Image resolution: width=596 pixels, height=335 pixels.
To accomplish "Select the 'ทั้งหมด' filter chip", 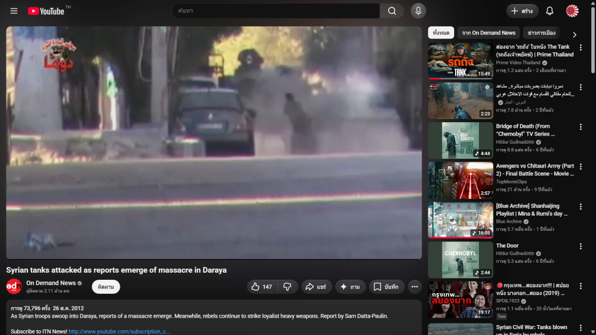I will coord(441,33).
